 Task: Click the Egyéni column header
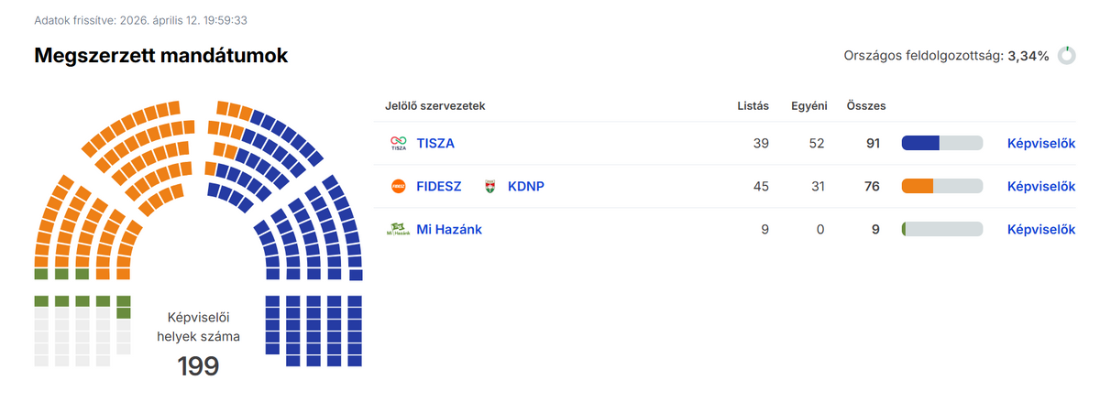(808, 106)
